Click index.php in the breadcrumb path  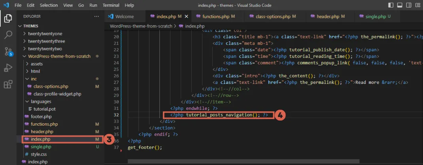195,26
